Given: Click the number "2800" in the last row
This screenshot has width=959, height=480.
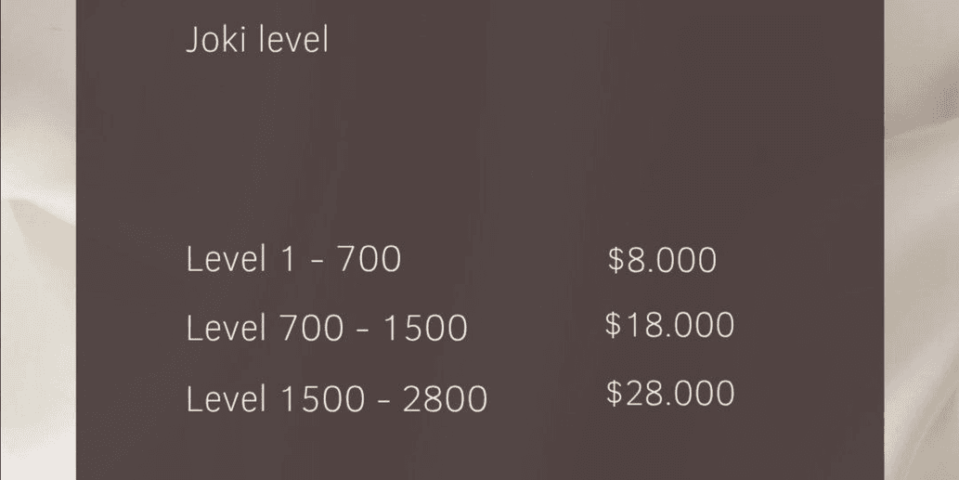Looking at the screenshot, I should (x=445, y=399).
